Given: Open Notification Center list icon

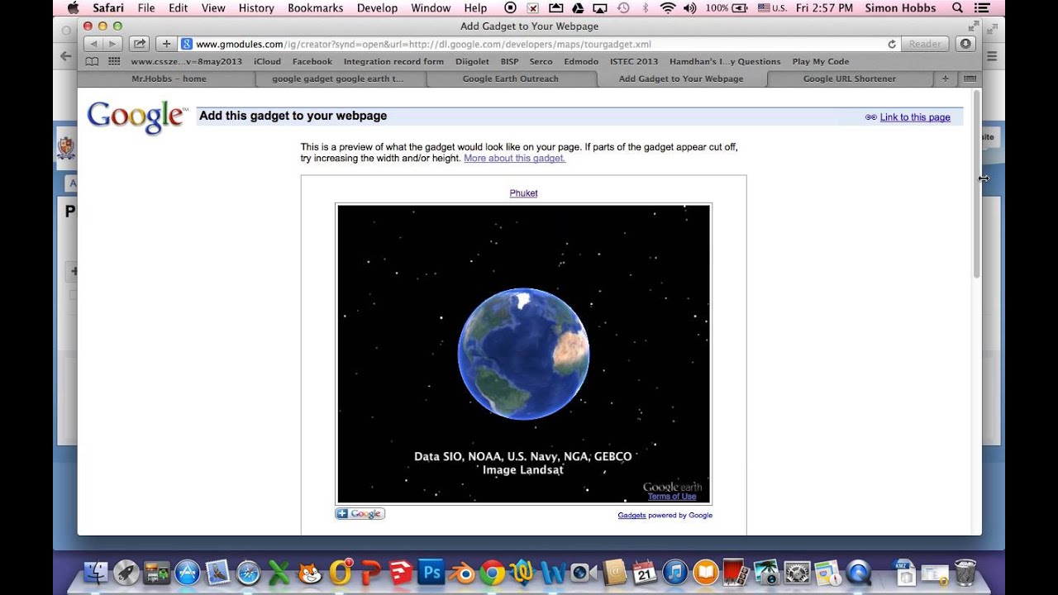Looking at the screenshot, I should click(x=983, y=8).
